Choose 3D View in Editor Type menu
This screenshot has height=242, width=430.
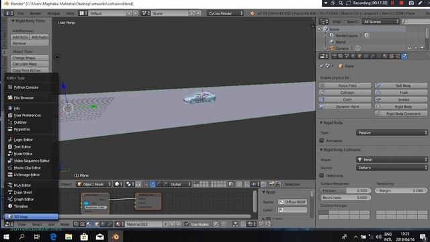tap(31, 216)
